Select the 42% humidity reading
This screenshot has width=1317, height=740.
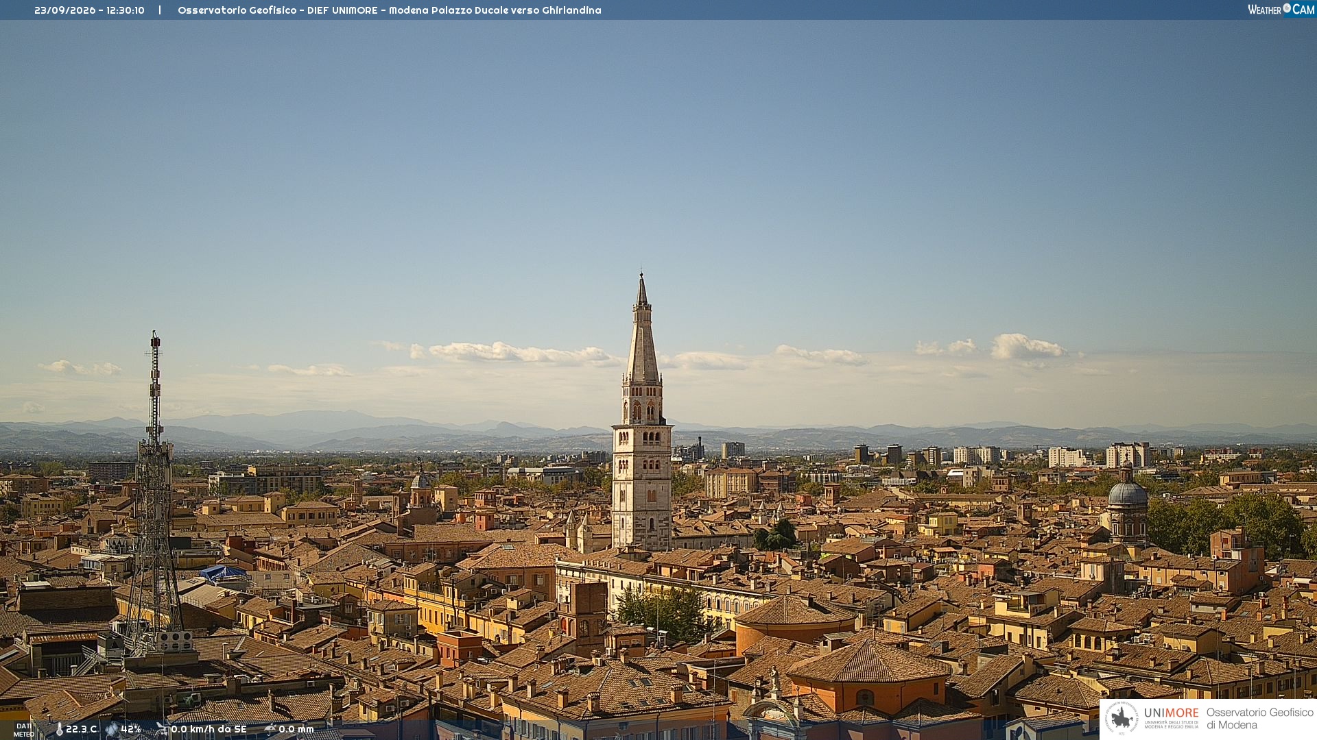tap(131, 729)
